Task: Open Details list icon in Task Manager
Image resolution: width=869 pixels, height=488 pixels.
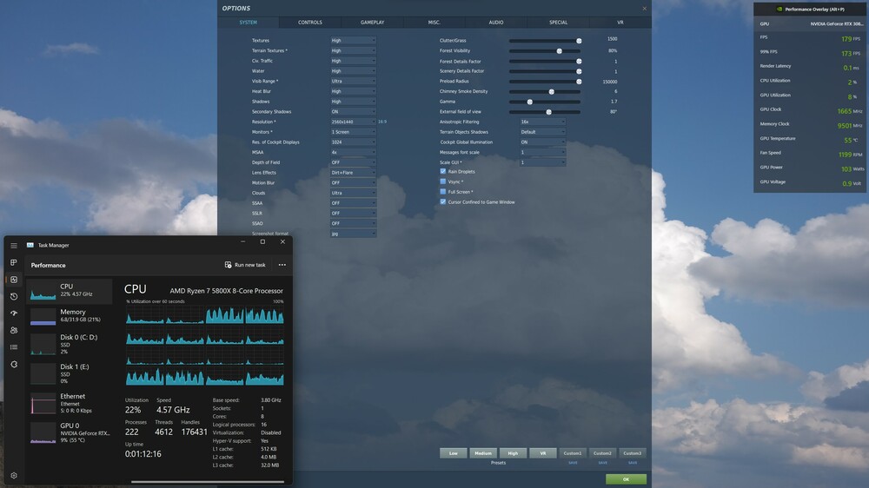Action: pyautogui.click(x=14, y=347)
